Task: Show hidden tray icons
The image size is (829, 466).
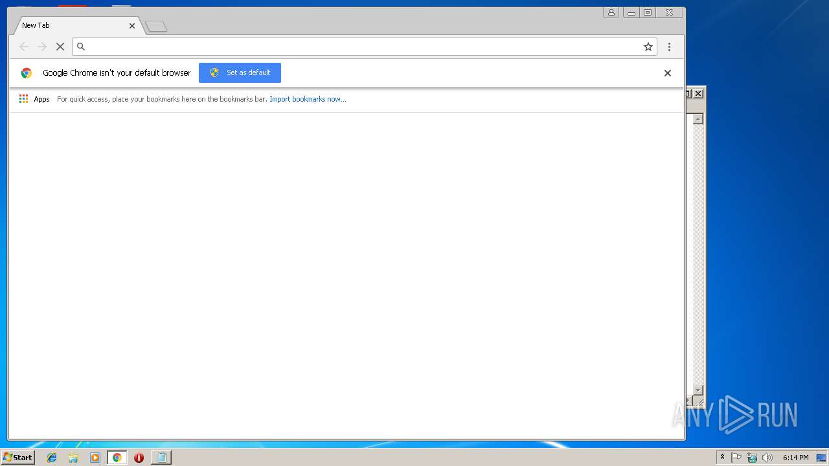Action: click(722, 458)
